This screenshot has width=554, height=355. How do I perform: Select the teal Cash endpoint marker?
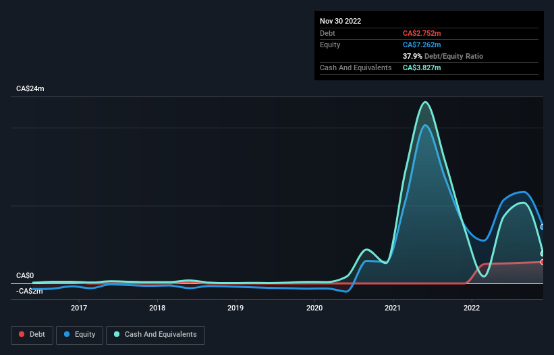pyautogui.click(x=543, y=254)
